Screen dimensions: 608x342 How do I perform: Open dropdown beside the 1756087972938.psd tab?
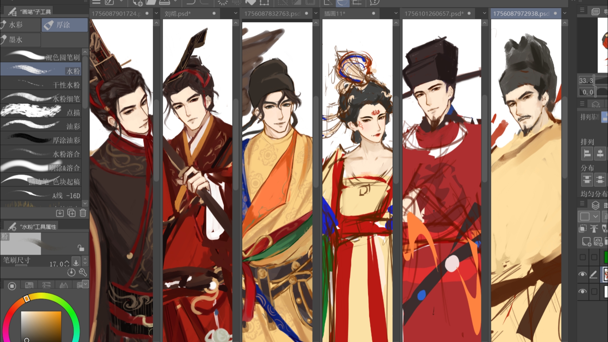tap(565, 13)
